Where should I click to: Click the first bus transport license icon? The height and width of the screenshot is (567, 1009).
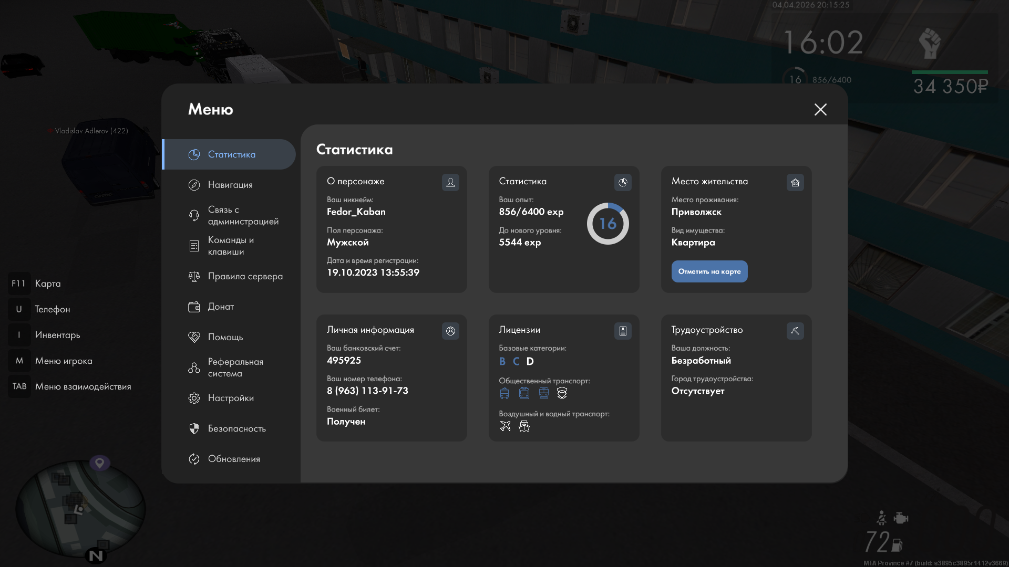click(x=504, y=393)
